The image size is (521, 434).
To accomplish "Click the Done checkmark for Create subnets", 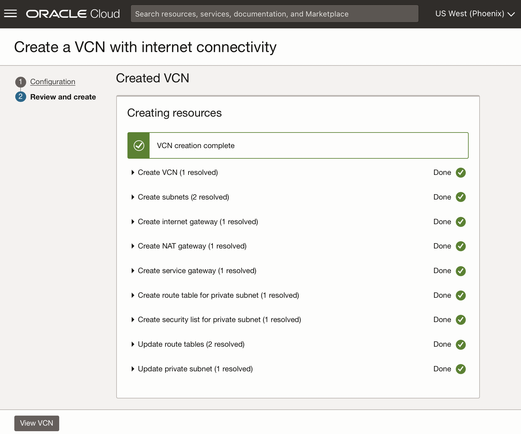I will coord(461,197).
